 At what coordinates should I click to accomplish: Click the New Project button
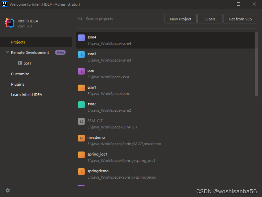point(181,19)
